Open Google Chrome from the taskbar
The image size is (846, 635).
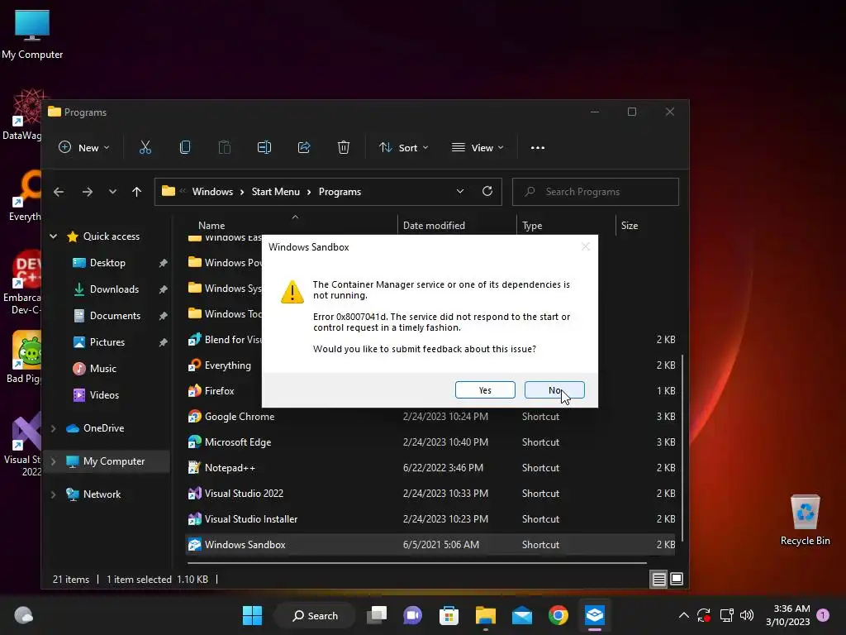[558, 615]
